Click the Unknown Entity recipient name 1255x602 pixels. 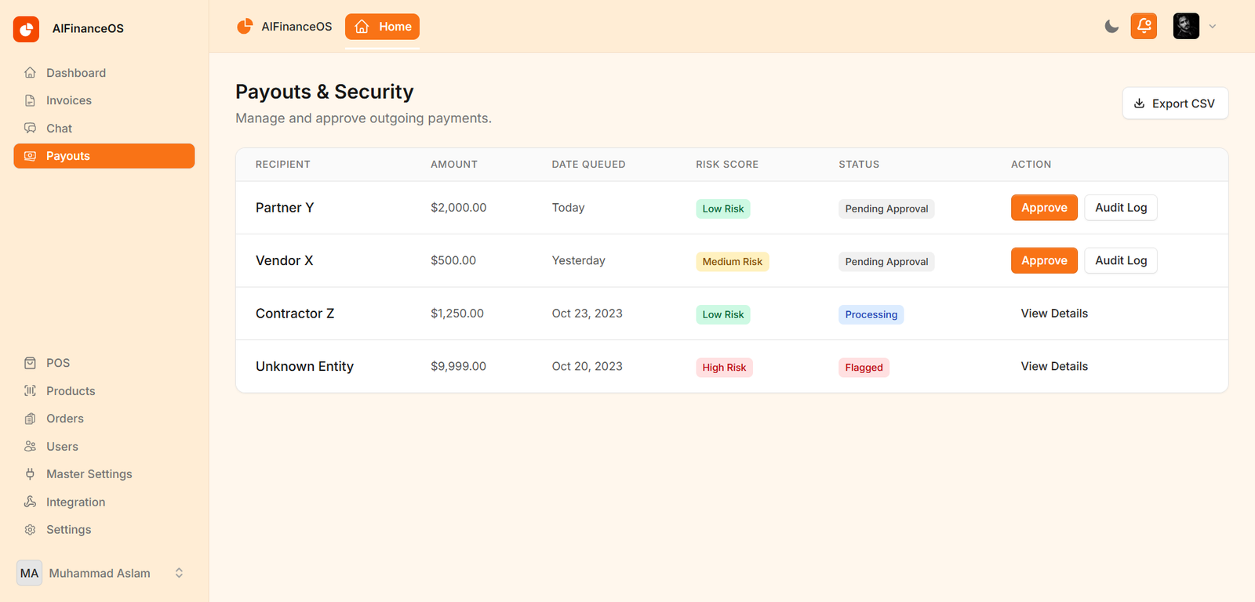(x=304, y=367)
